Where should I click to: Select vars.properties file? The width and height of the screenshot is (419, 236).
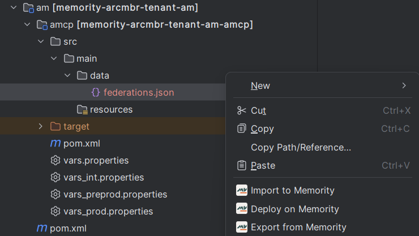tap(96, 160)
